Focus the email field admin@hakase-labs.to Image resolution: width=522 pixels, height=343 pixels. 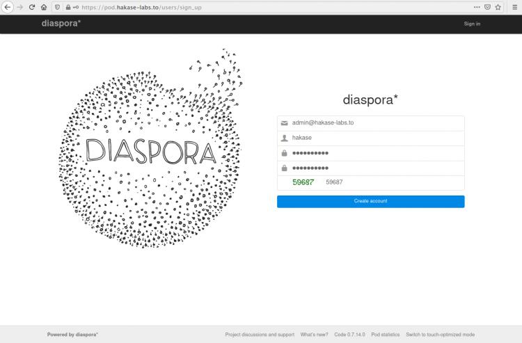376,122
